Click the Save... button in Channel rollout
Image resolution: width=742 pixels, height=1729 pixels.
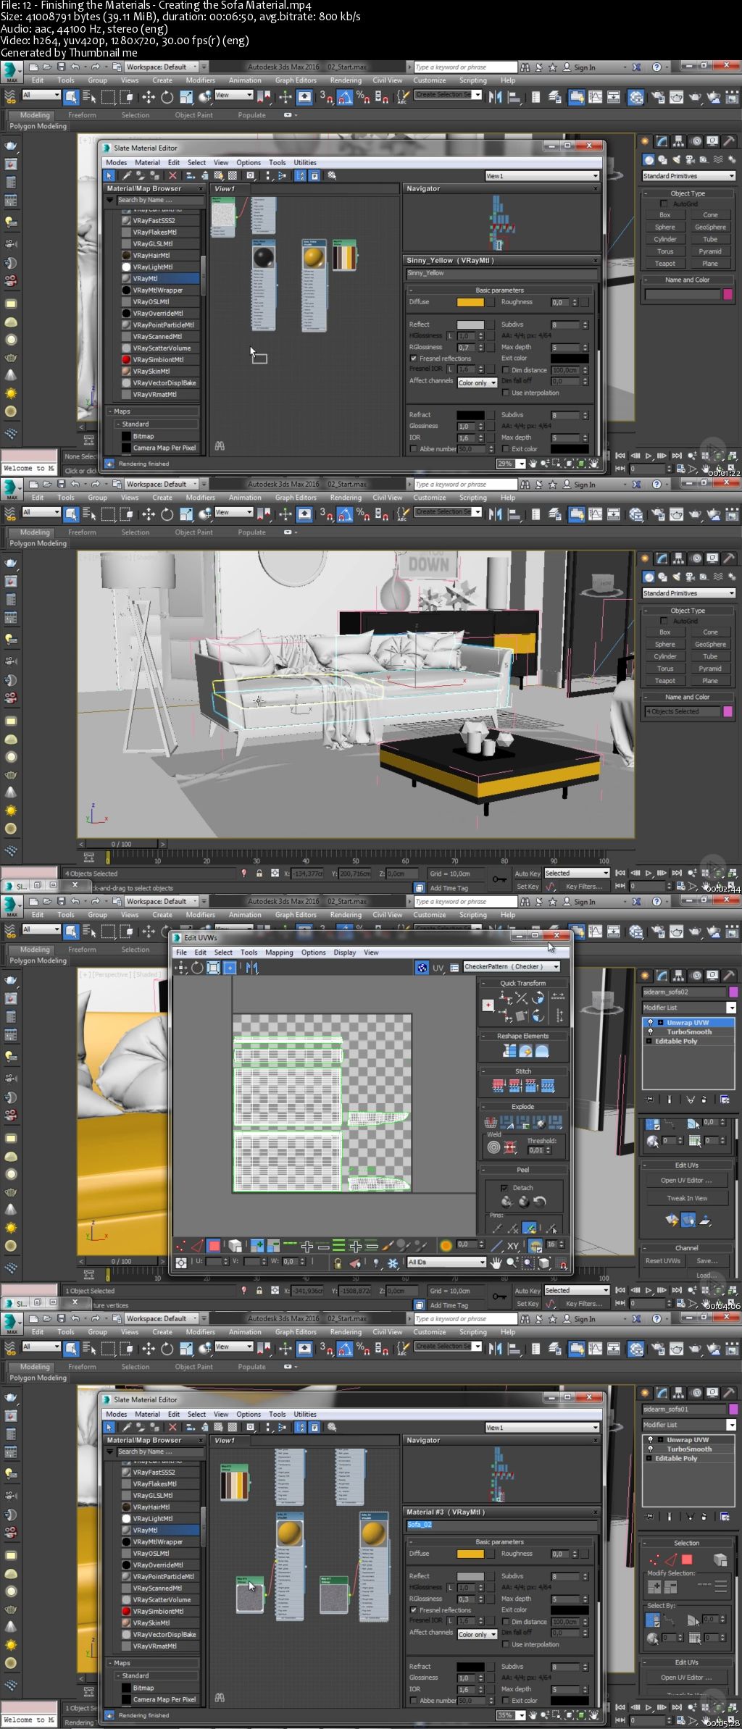tap(707, 1261)
